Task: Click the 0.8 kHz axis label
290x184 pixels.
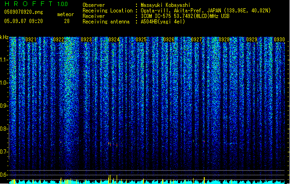Action: pyautogui.click(x=4, y=129)
